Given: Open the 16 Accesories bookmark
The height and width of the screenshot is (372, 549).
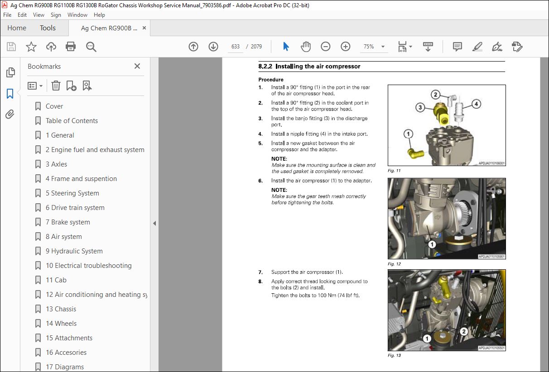Looking at the screenshot, I should [66, 353].
